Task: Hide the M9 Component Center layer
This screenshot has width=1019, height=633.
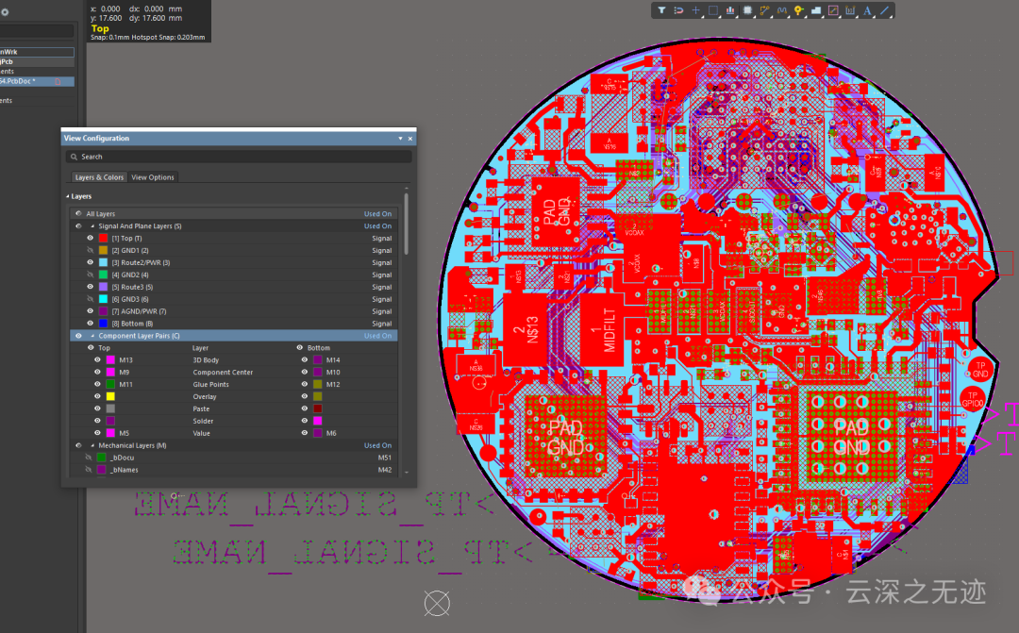Action: click(x=97, y=373)
